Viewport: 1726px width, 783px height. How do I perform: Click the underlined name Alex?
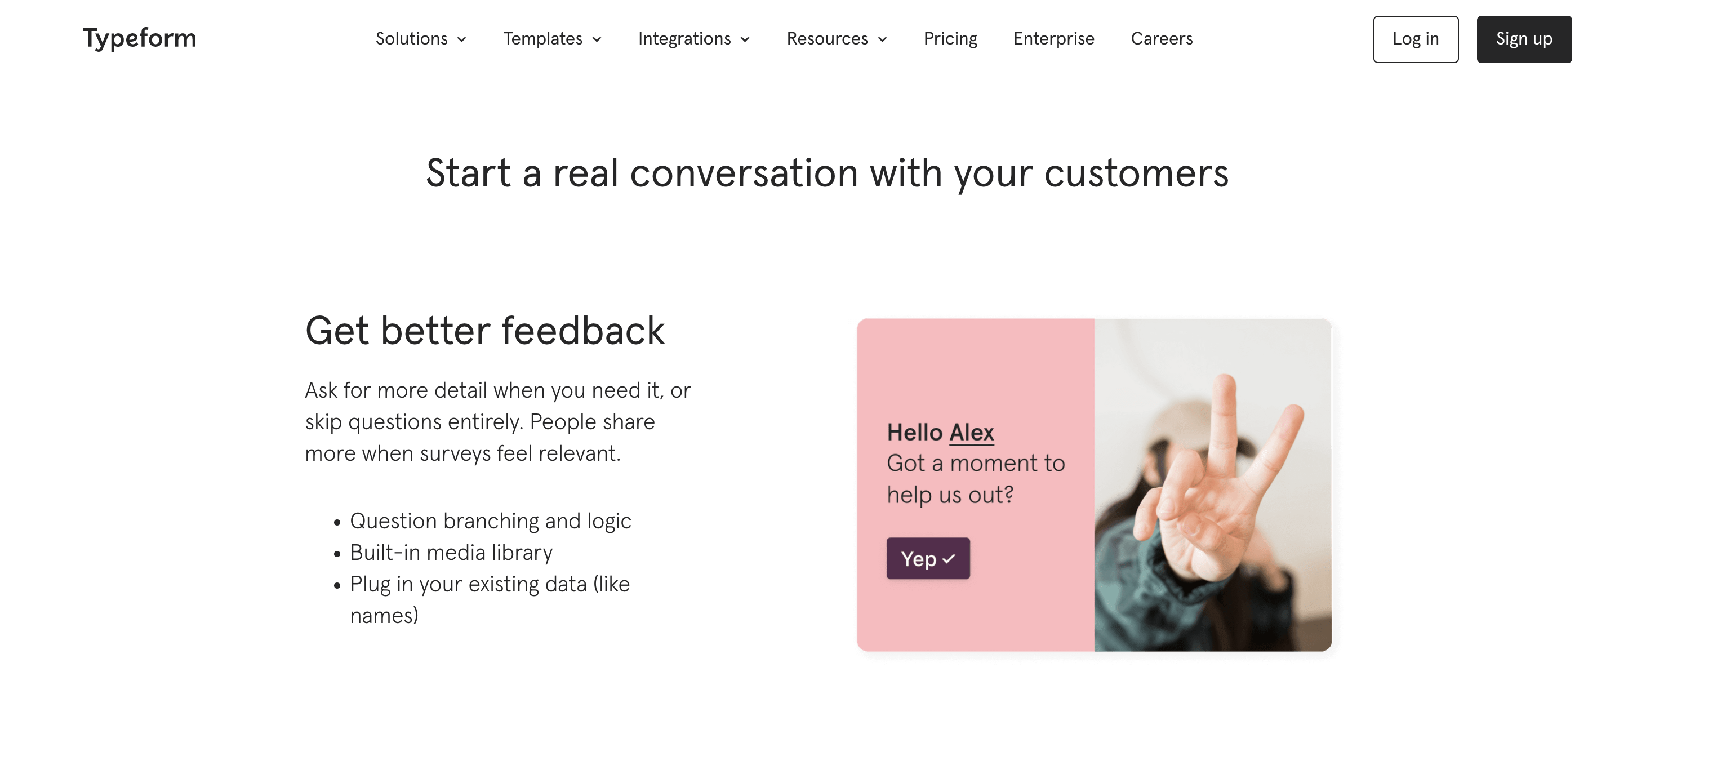[972, 433]
